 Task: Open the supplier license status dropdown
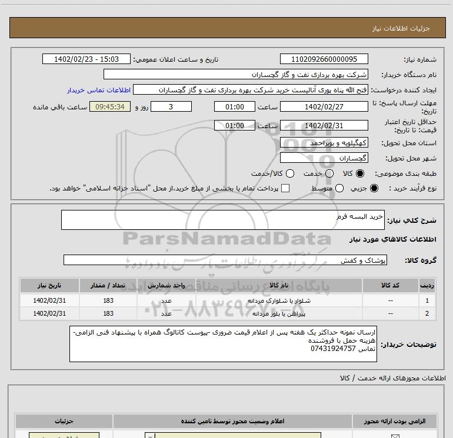pos(233,435)
